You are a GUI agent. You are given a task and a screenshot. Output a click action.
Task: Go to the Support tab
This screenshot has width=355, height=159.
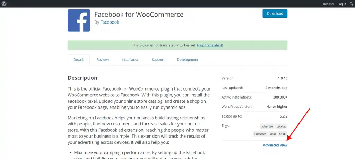[158, 60]
